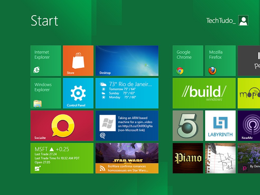Viewport: 260px width, 195px height.
Task: Open the Control Panel
Action: (78, 93)
